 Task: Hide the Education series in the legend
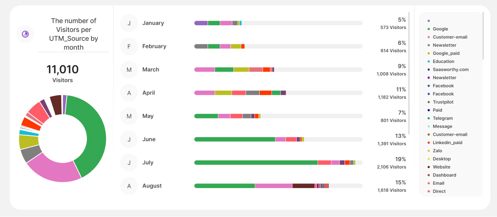pos(443,61)
